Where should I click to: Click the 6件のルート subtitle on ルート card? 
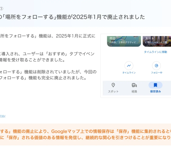tap(156, 43)
